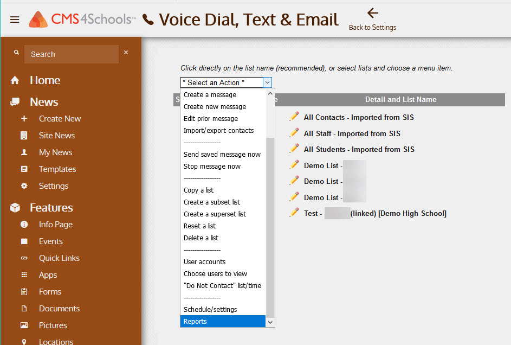Click the Info Page icon

coord(24,225)
